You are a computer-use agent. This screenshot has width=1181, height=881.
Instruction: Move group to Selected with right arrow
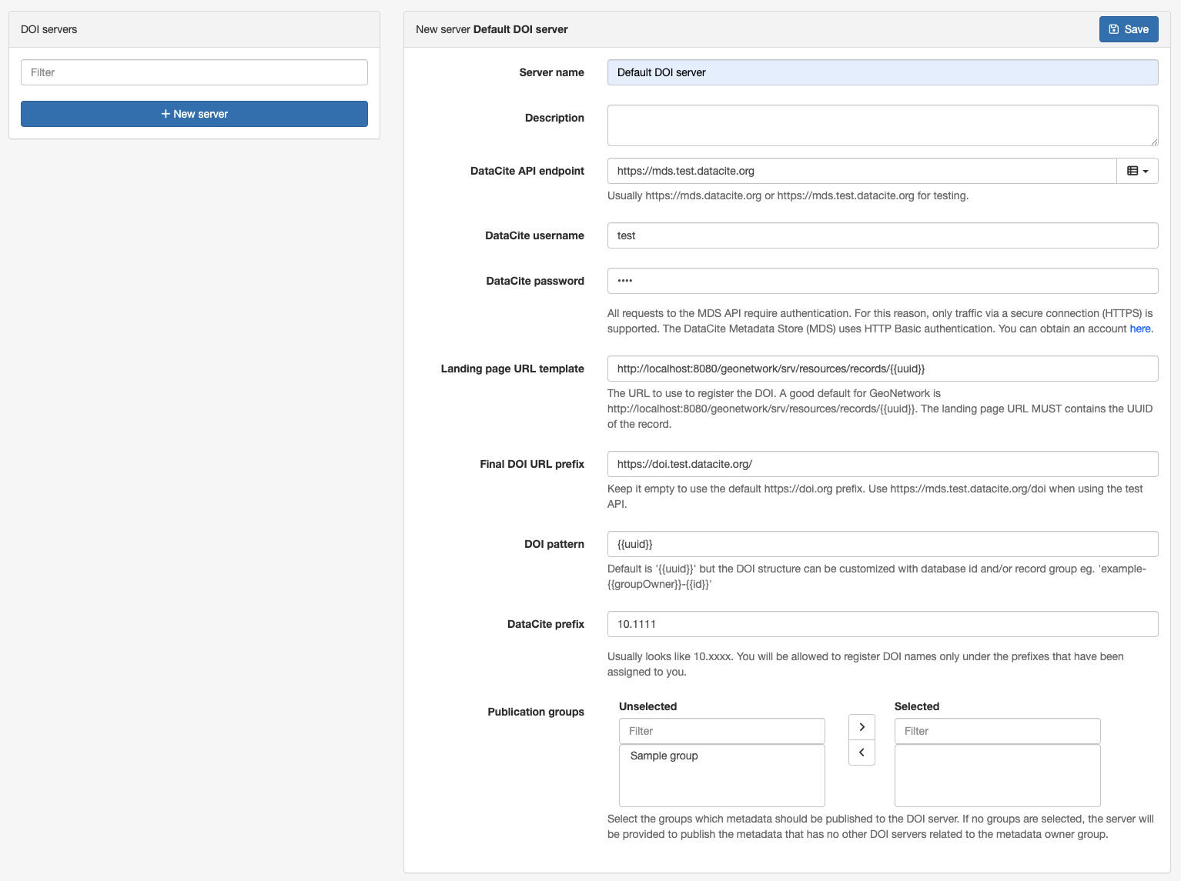click(861, 727)
